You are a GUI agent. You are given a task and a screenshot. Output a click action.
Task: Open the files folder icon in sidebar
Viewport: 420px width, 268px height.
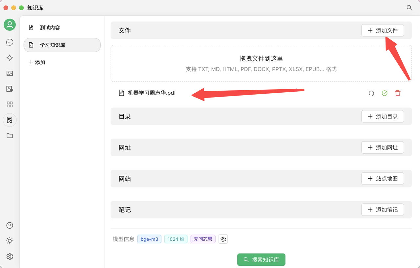coord(10,136)
